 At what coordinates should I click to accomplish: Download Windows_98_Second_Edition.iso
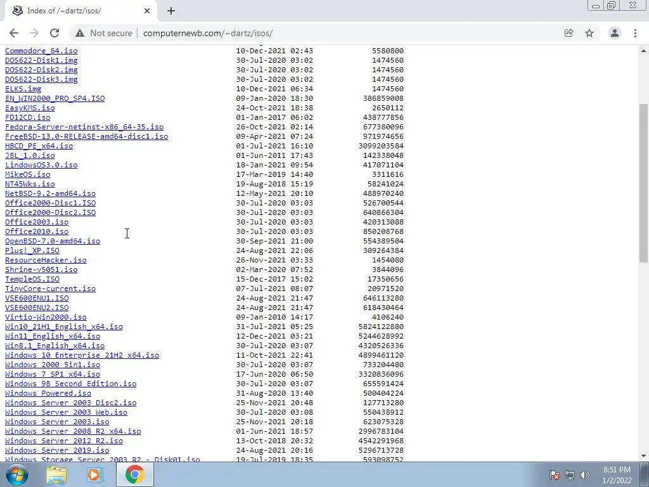click(x=70, y=384)
